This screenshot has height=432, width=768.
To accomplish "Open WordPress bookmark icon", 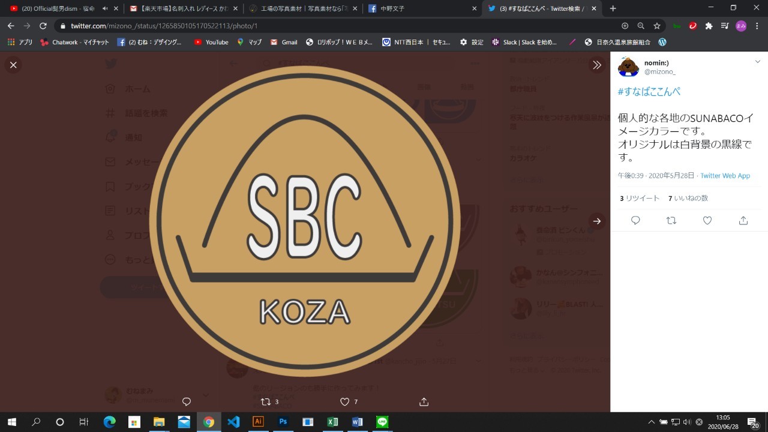I will coord(662,42).
